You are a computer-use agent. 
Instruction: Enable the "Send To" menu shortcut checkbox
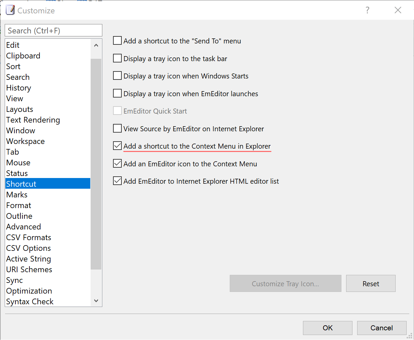pyautogui.click(x=117, y=41)
